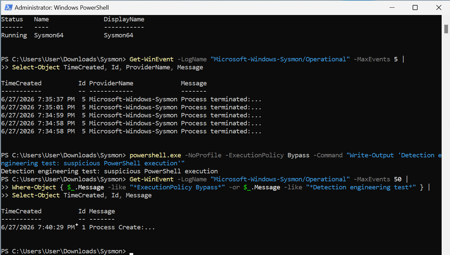The width and height of the screenshot is (450, 255).
Task: Click 'Sysmon64' under the Name column
Action: [x=49, y=35]
